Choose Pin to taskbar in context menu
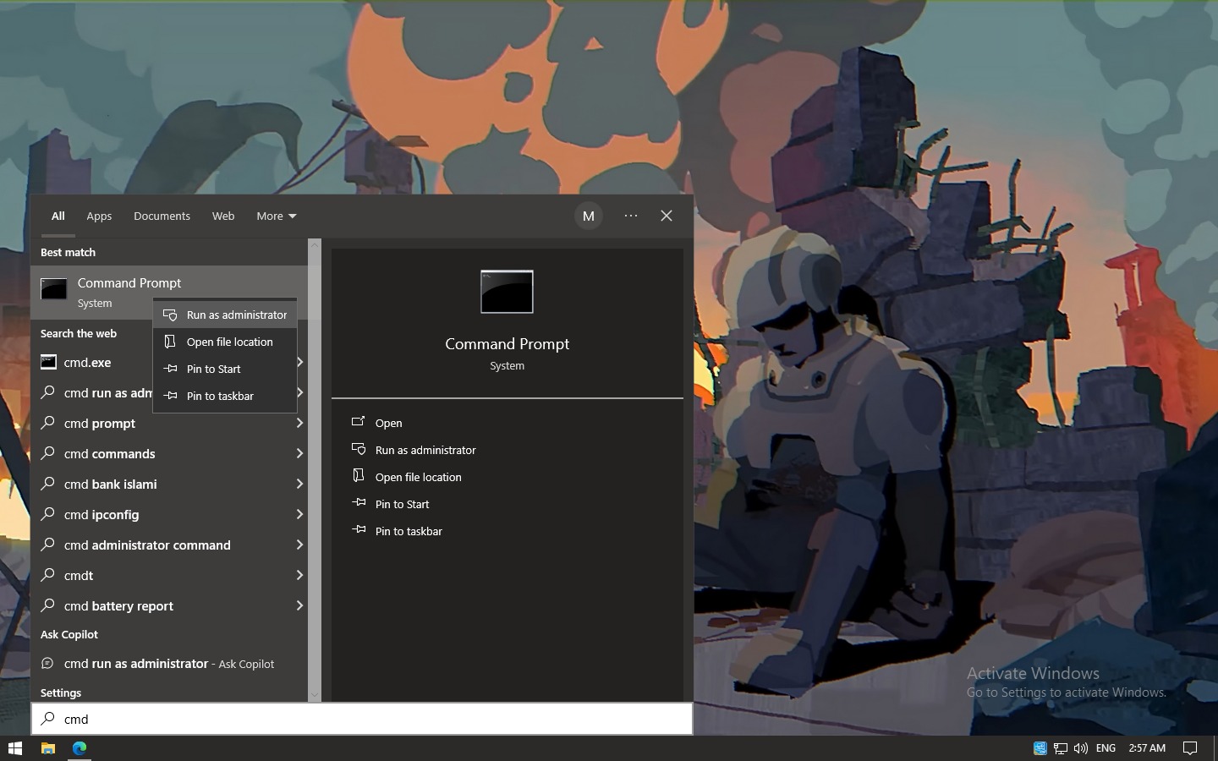The height and width of the screenshot is (761, 1218). click(220, 397)
